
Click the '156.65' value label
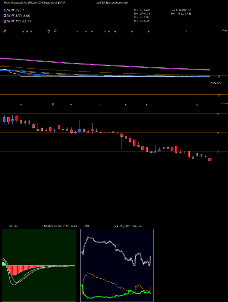[x=215, y=83]
